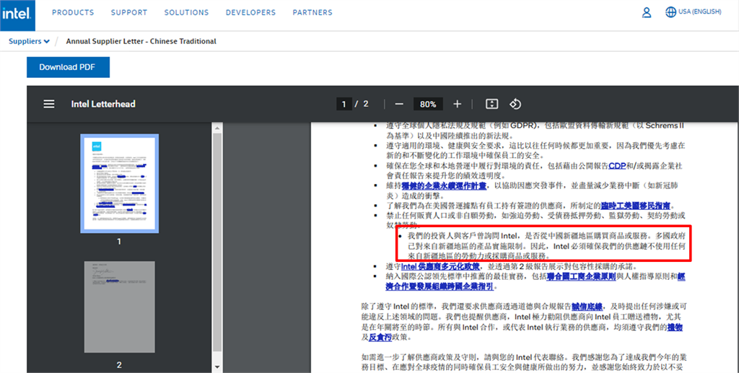Screen dimensions: 739x373
Task: Open the PARTNERS menu
Action: click(x=312, y=13)
